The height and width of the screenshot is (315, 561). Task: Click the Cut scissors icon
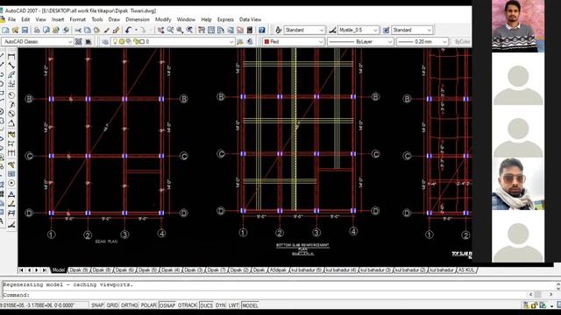(x=78, y=30)
